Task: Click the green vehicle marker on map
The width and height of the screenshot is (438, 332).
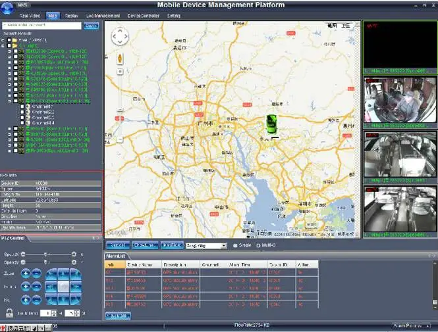Action: (x=270, y=124)
